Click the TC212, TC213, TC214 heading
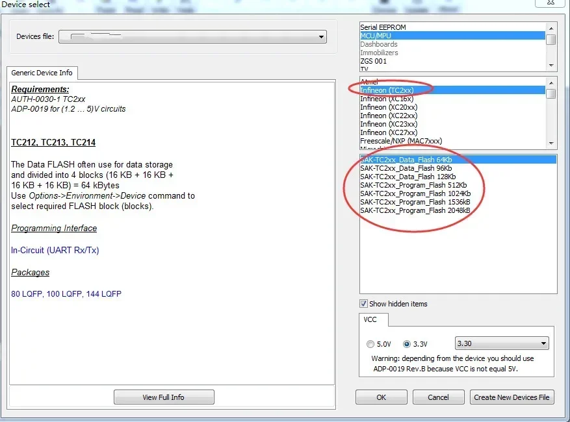Screen dimensions: 570x422 point(53,142)
